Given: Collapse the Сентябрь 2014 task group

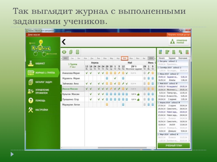Looking at the screenshot, I should tap(159, 68).
